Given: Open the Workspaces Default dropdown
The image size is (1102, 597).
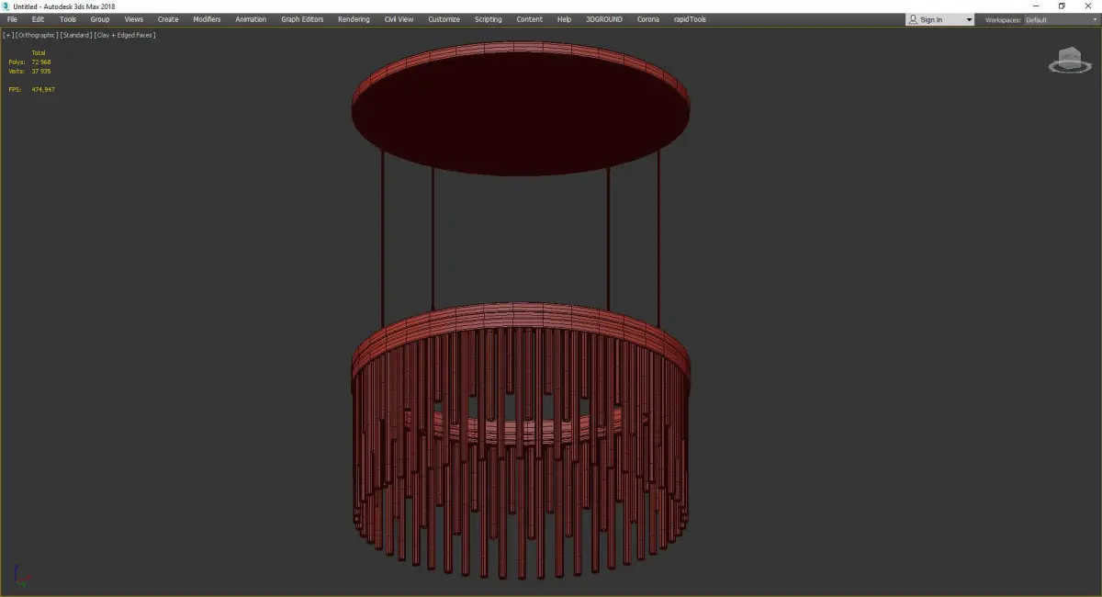Looking at the screenshot, I should point(1060,19).
